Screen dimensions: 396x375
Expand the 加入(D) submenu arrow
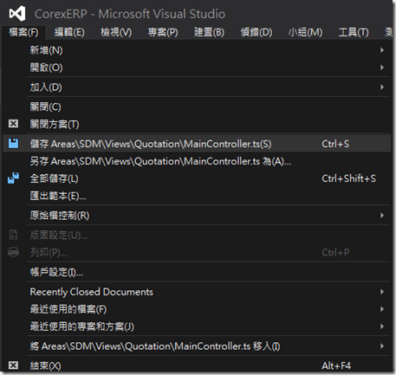click(x=382, y=87)
